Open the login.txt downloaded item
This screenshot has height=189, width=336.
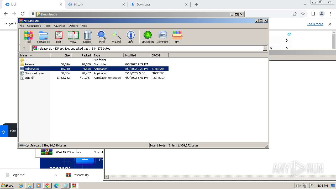point(18,175)
